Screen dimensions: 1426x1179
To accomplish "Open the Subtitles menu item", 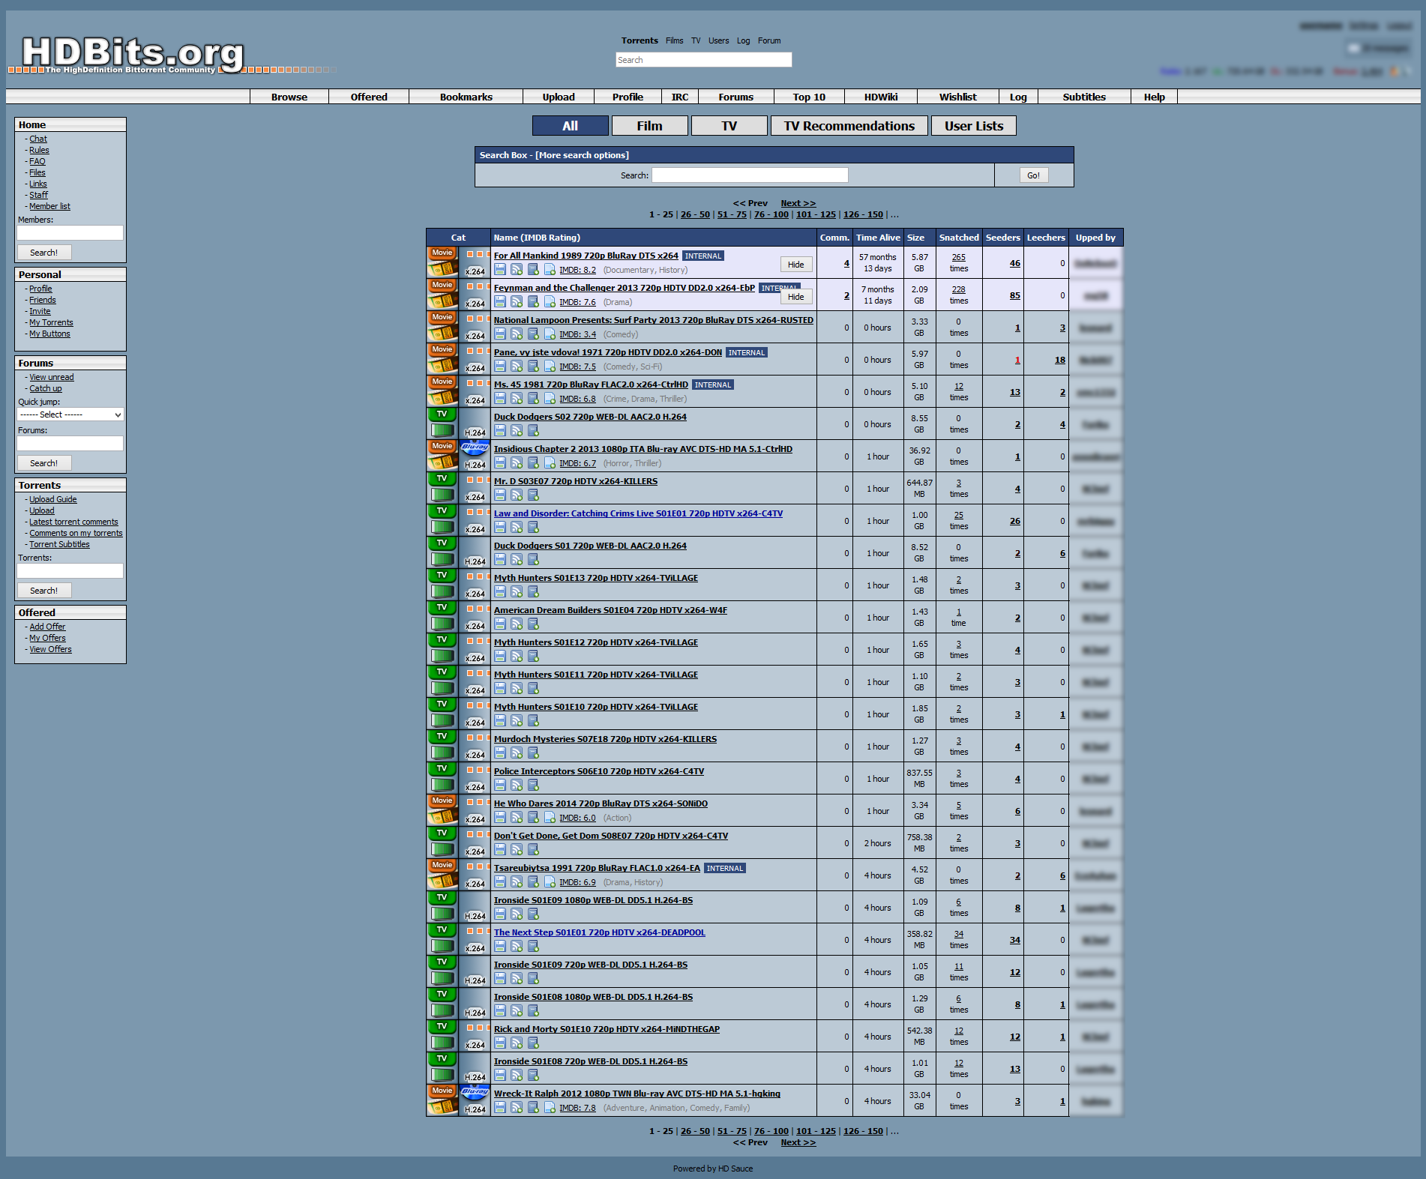I will point(1084,97).
